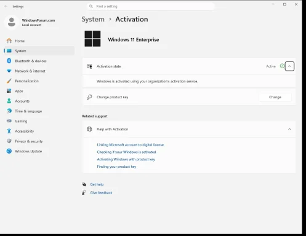
Task: Click the Accounts person icon in sidebar
Action: [9, 101]
